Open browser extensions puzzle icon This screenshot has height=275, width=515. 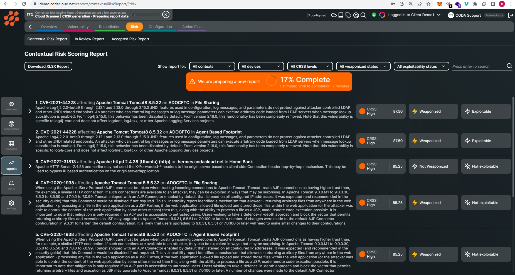click(475, 4)
